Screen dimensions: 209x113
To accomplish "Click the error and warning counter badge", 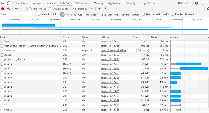I will [184, 3].
